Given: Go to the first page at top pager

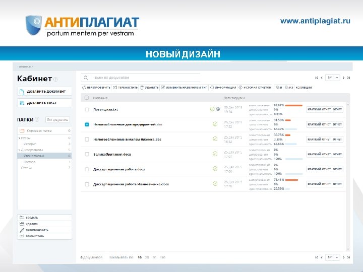Looking at the screenshot, I should pos(317,78).
